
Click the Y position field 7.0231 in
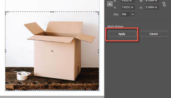[128, 7]
